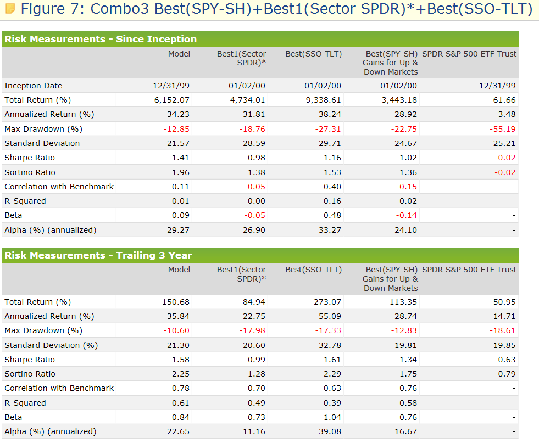Click 'SPDR S&P 500 ETF Trust' header in Since Inception table

pos(469,54)
